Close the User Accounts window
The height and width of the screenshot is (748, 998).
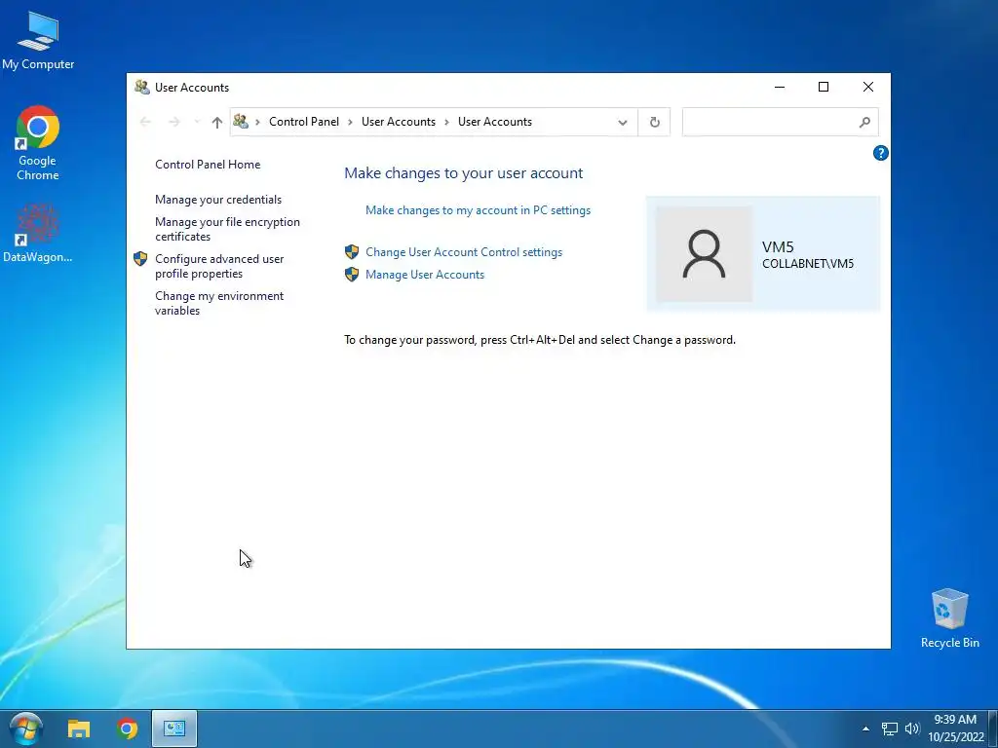868,87
